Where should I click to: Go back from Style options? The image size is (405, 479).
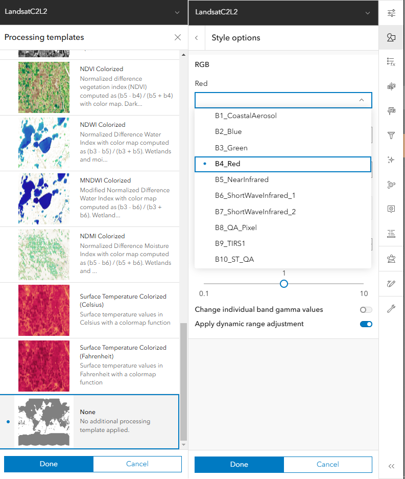[x=197, y=38]
